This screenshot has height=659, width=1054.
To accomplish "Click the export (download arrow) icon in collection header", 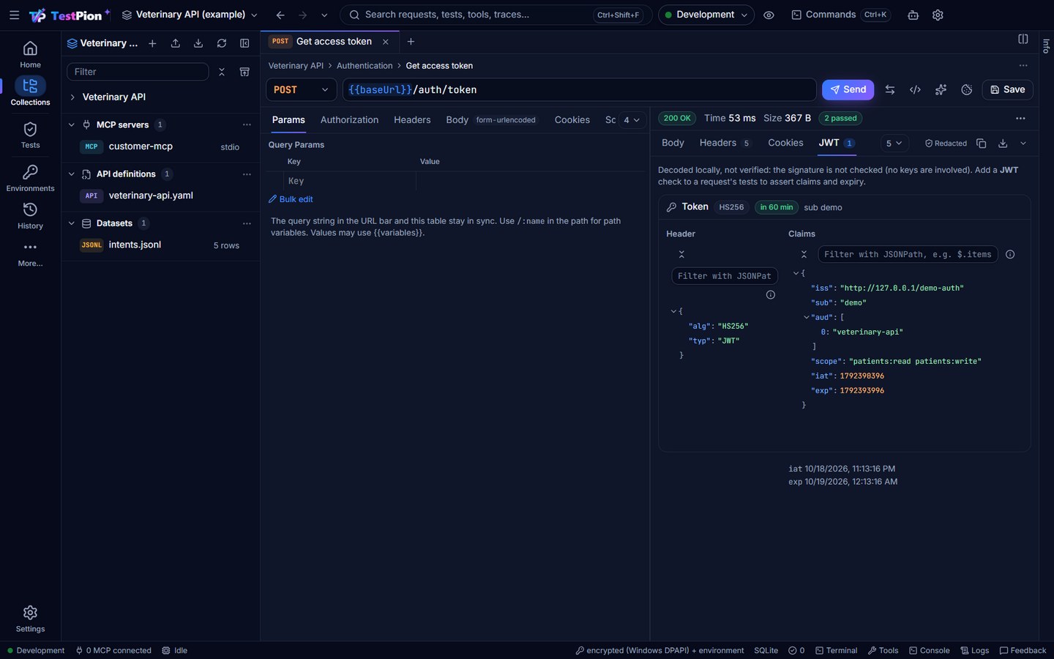I will [x=198, y=43].
